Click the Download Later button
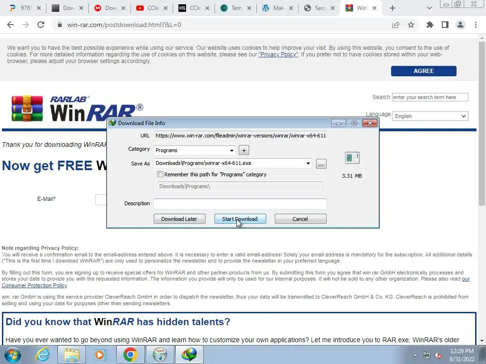Screen dimensions: 486x364 [179, 219]
